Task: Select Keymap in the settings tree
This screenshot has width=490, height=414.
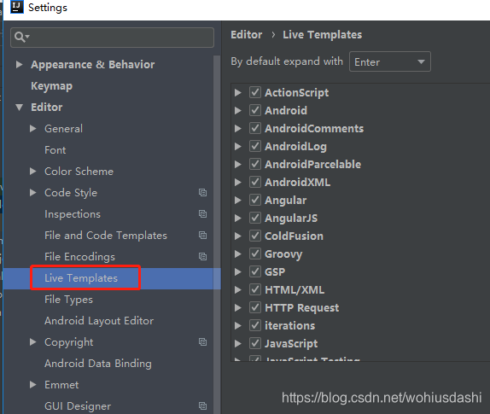Action: coord(51,85)
